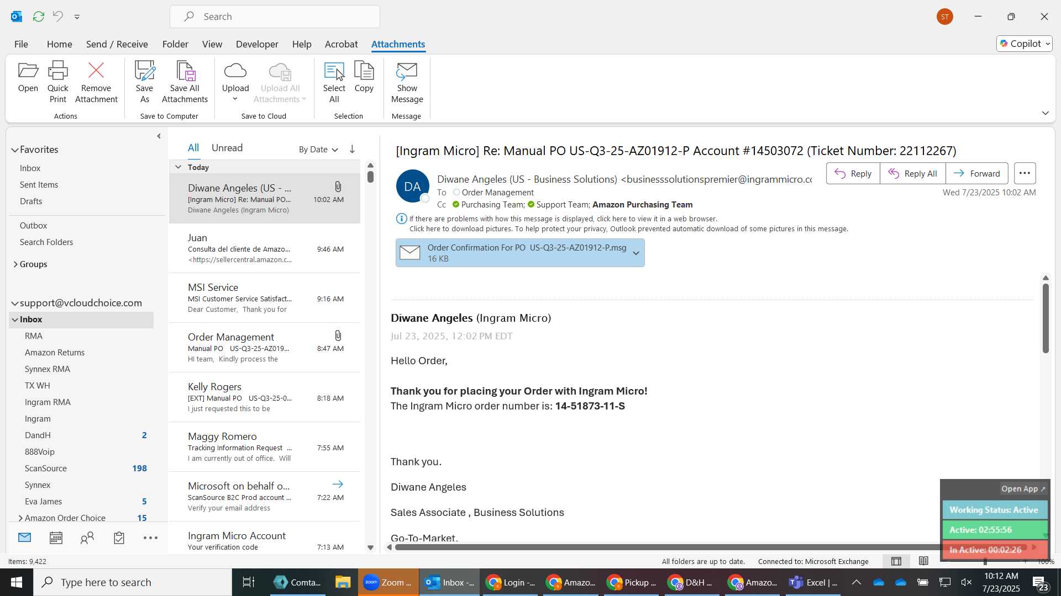
Task: Show more navigation options ellipsis
Action: click(150, 538)
